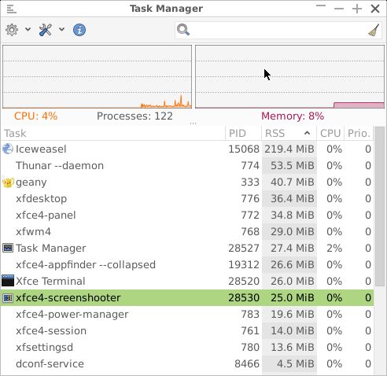Click the 2% CPU value
This screenshot has height=376, width=387.
[x=334, y=248]
